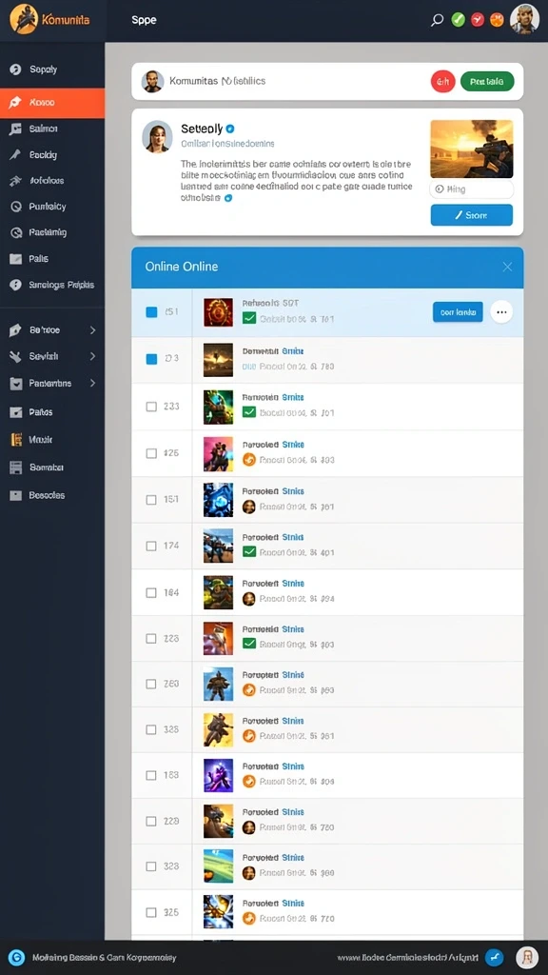548x975 pixels.
Task: Check the checkbox for row 174
Action: [x=151, y=546]
